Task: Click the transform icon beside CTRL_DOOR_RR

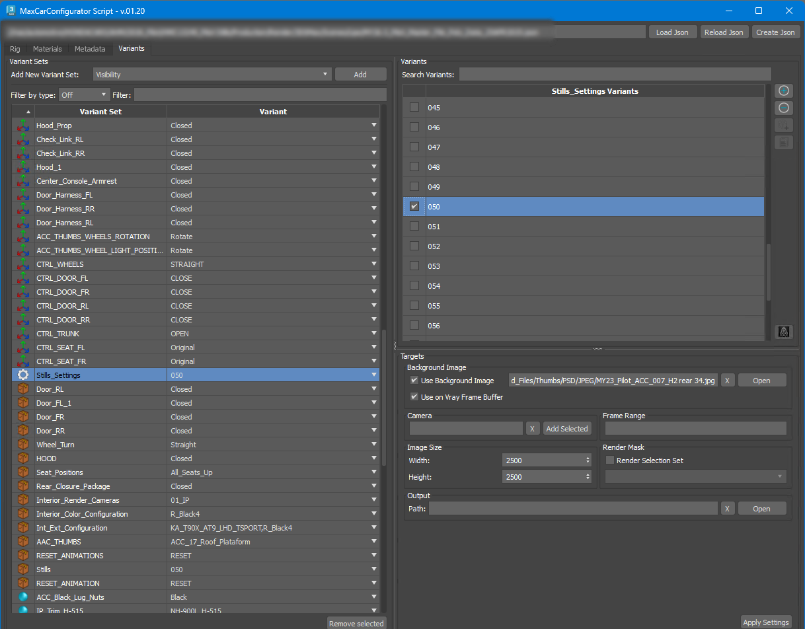Action: [23, 320]
